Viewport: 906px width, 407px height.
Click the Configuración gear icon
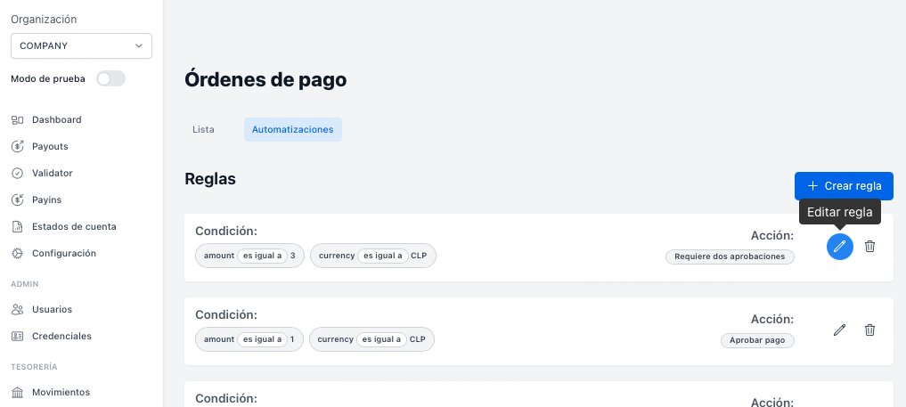(17, 253)
